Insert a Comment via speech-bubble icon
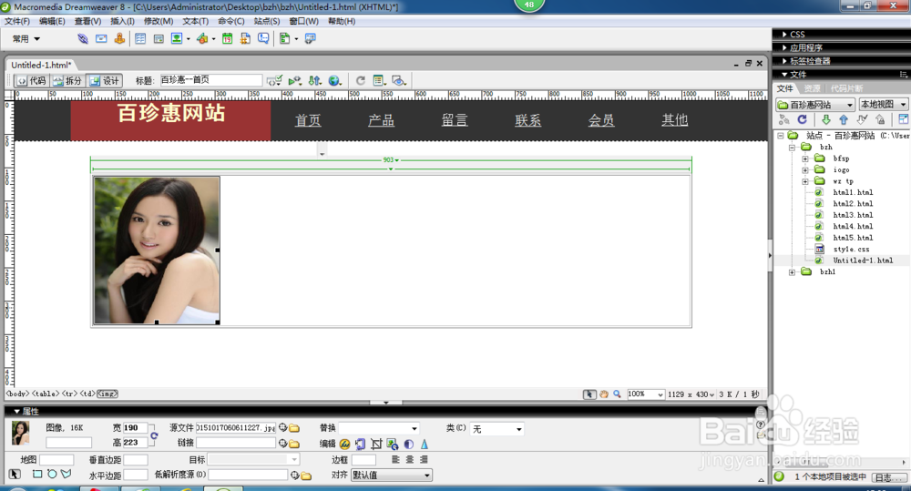Screen dimensions: 911x491 pos(263,39)
